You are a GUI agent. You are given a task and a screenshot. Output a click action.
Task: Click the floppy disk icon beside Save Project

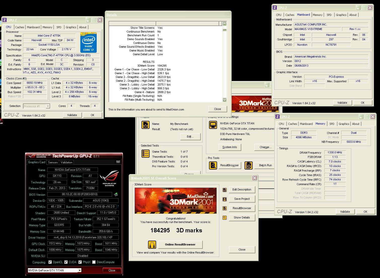(225, 199)
